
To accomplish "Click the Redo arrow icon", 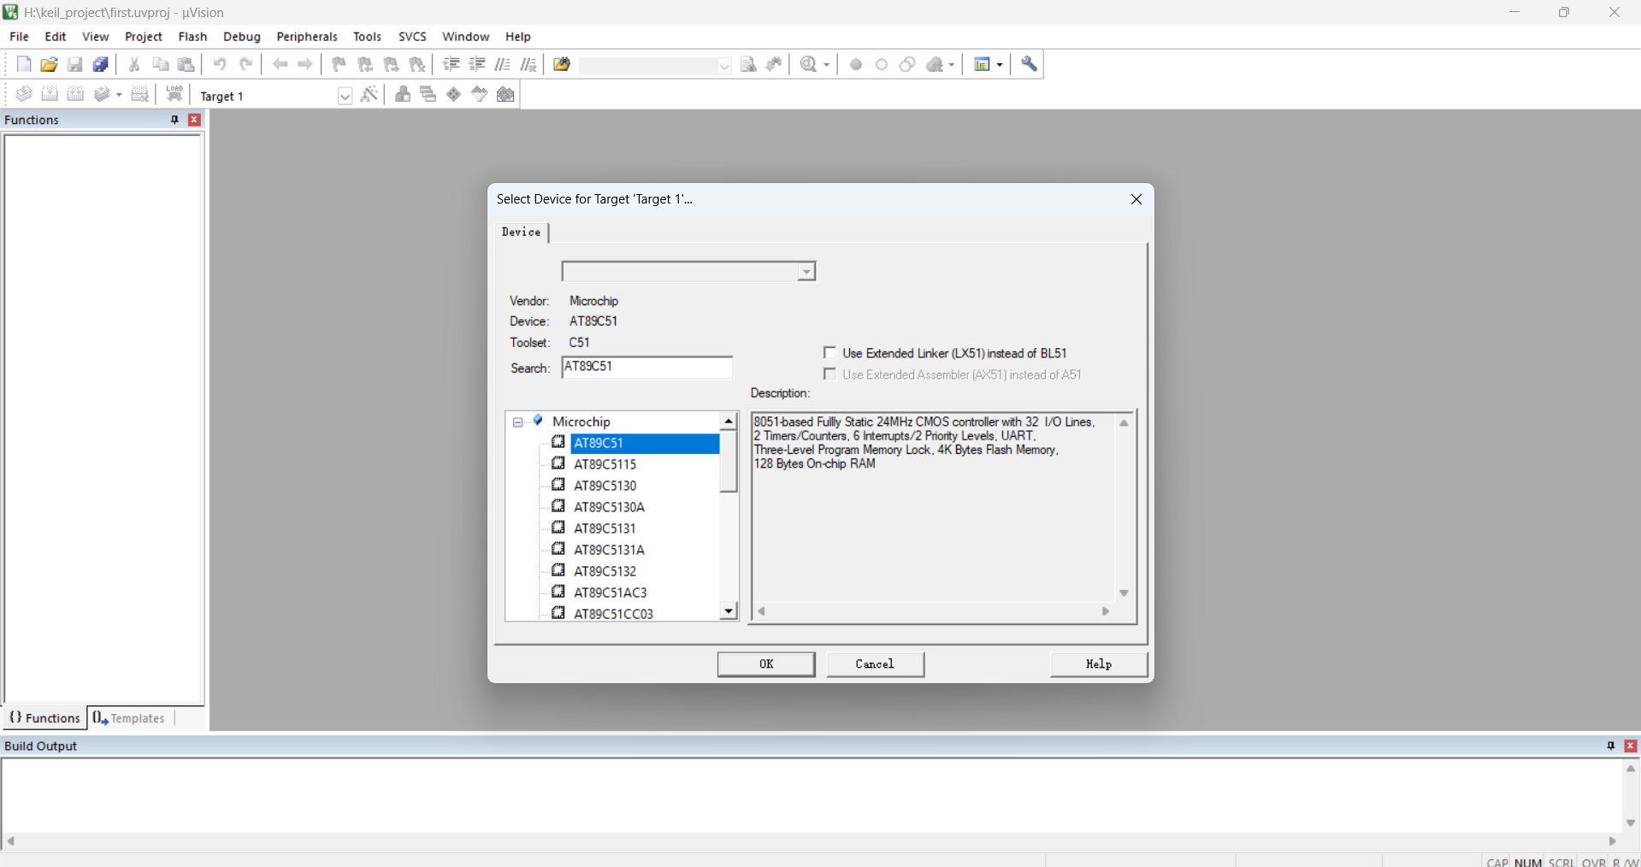I will [245, 65].
